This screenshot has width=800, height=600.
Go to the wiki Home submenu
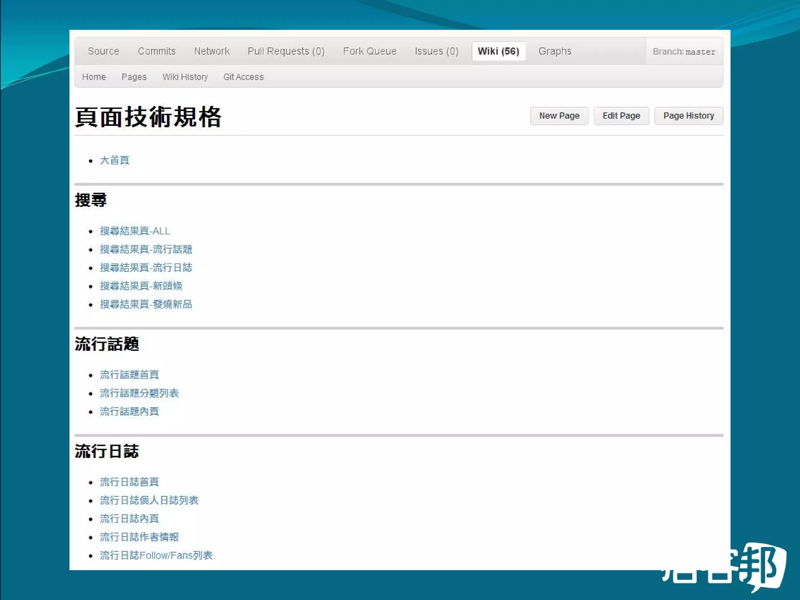[x=94, y=77]
